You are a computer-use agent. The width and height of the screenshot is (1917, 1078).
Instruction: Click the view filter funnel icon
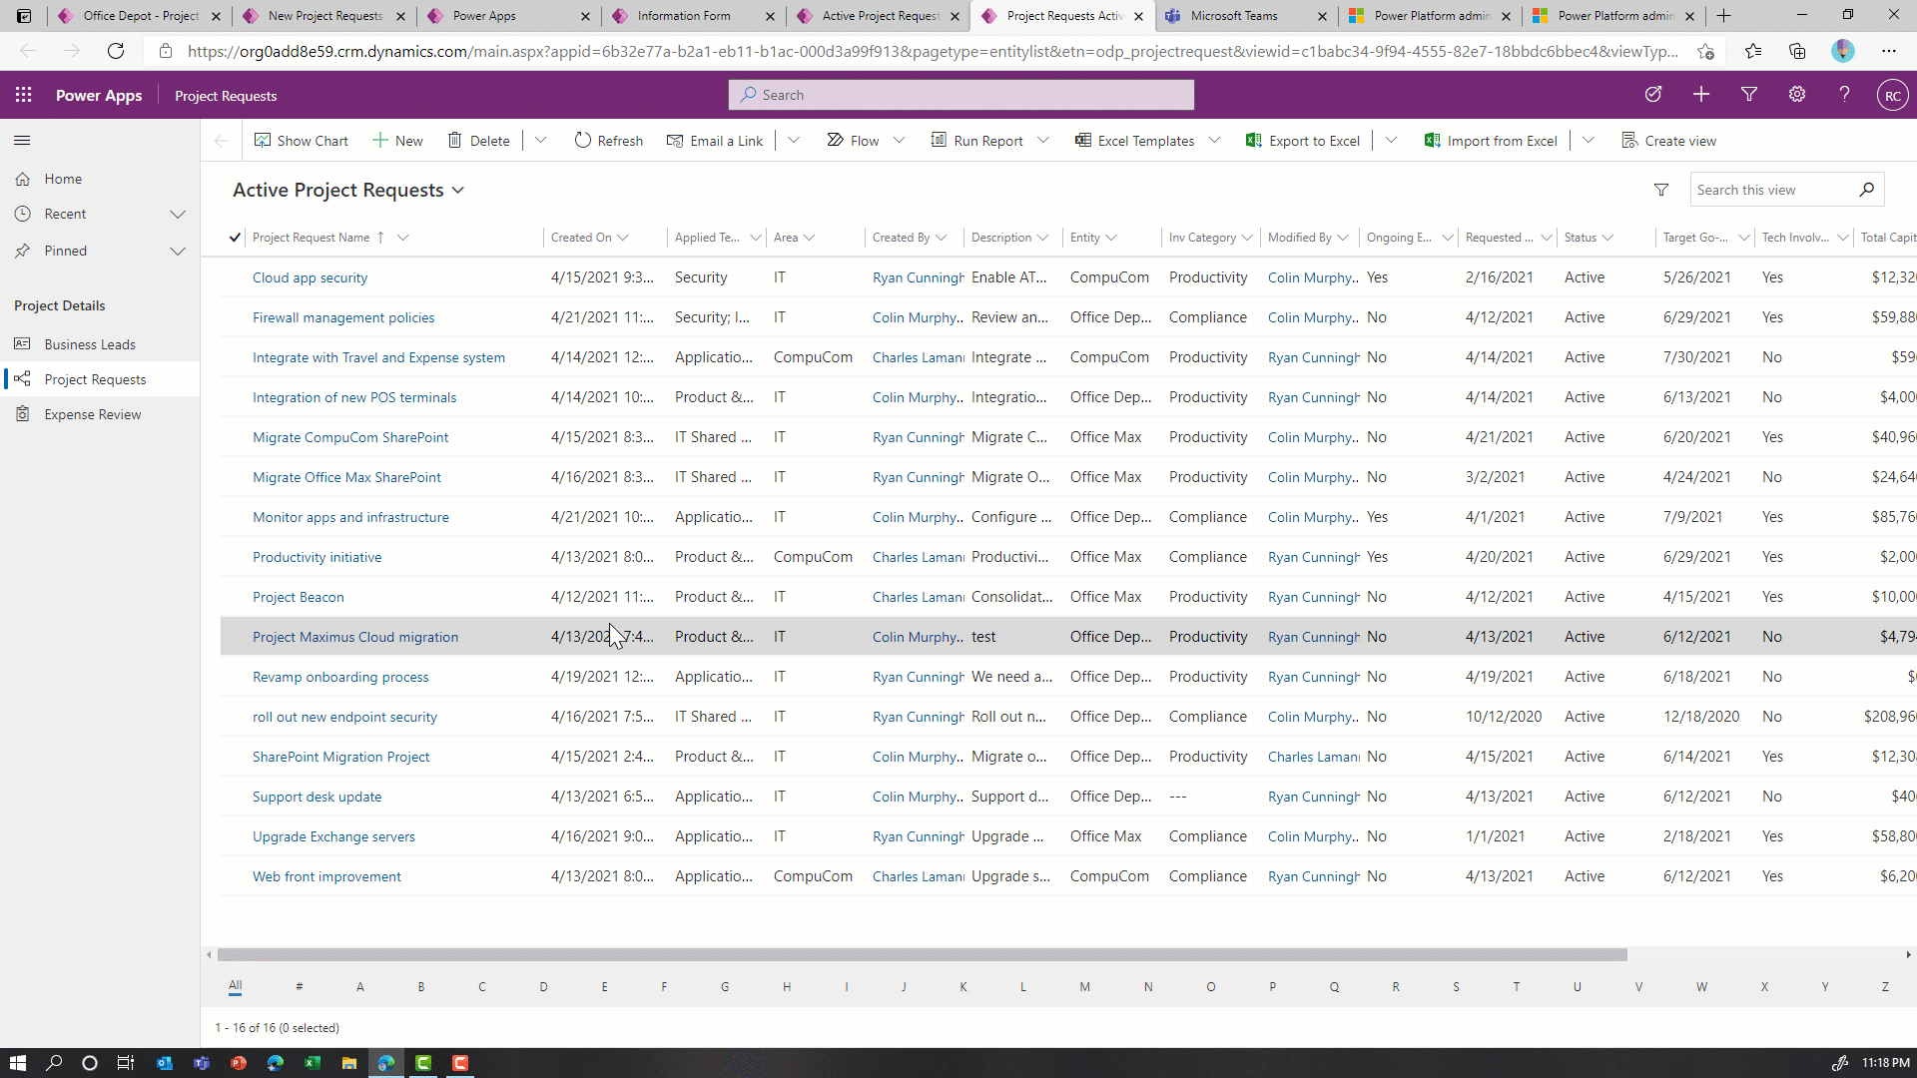1661,190
